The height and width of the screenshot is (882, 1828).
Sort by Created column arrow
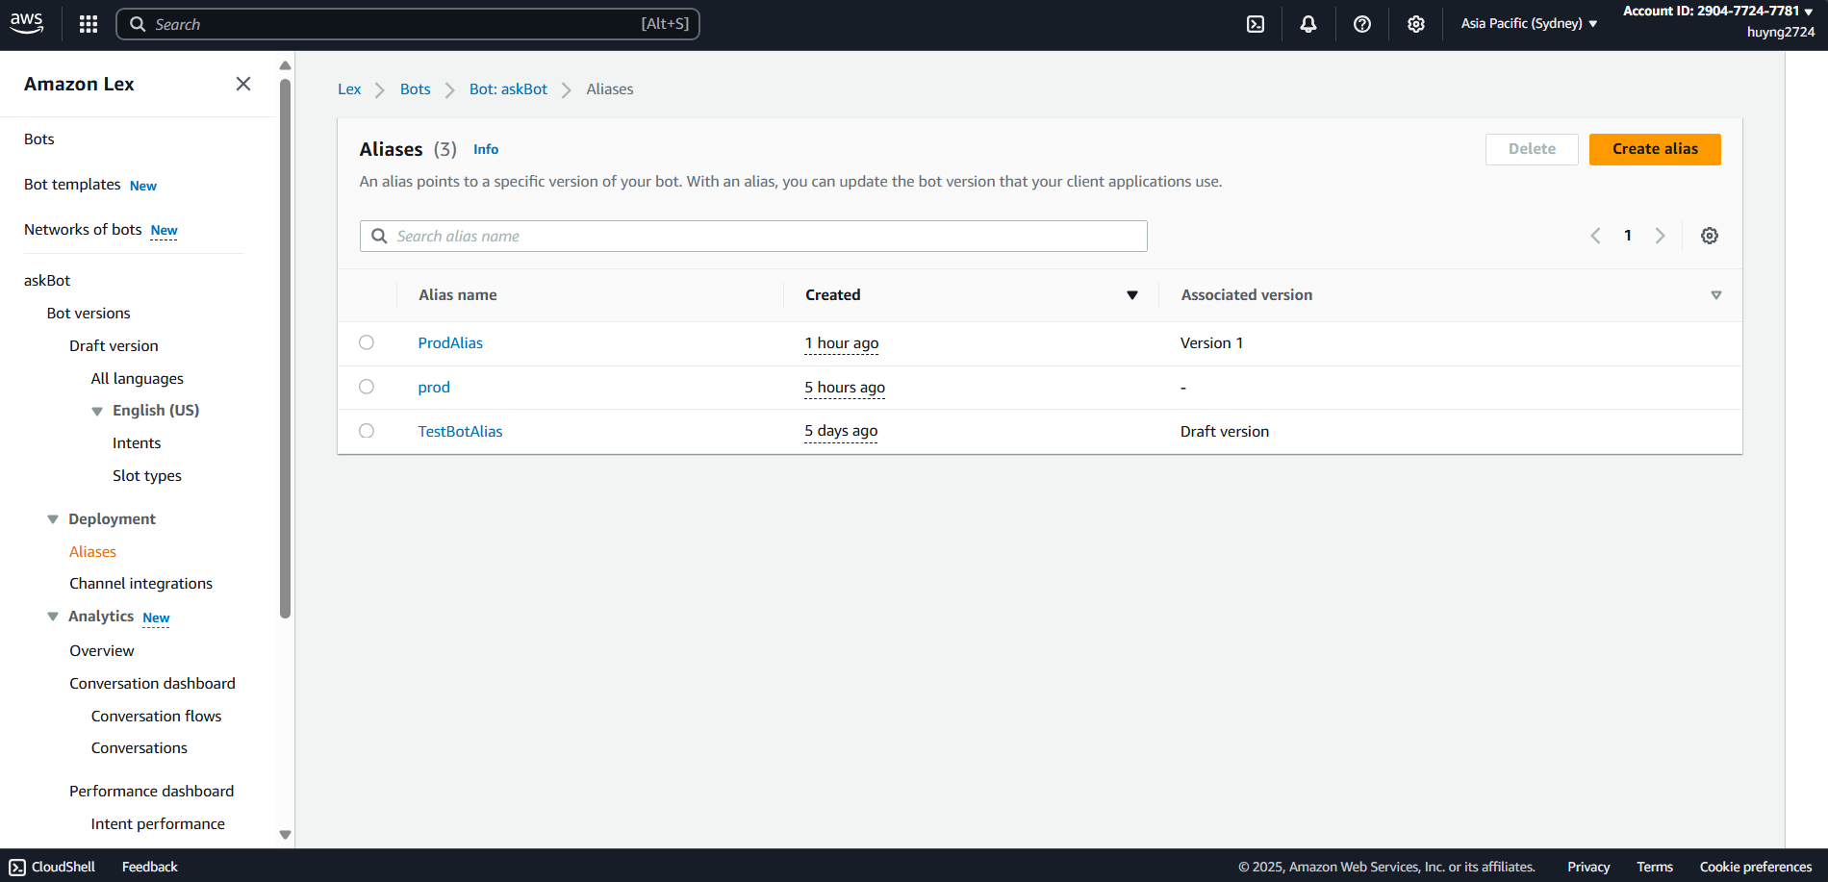pyautogui.click(x=1132, y=295)
